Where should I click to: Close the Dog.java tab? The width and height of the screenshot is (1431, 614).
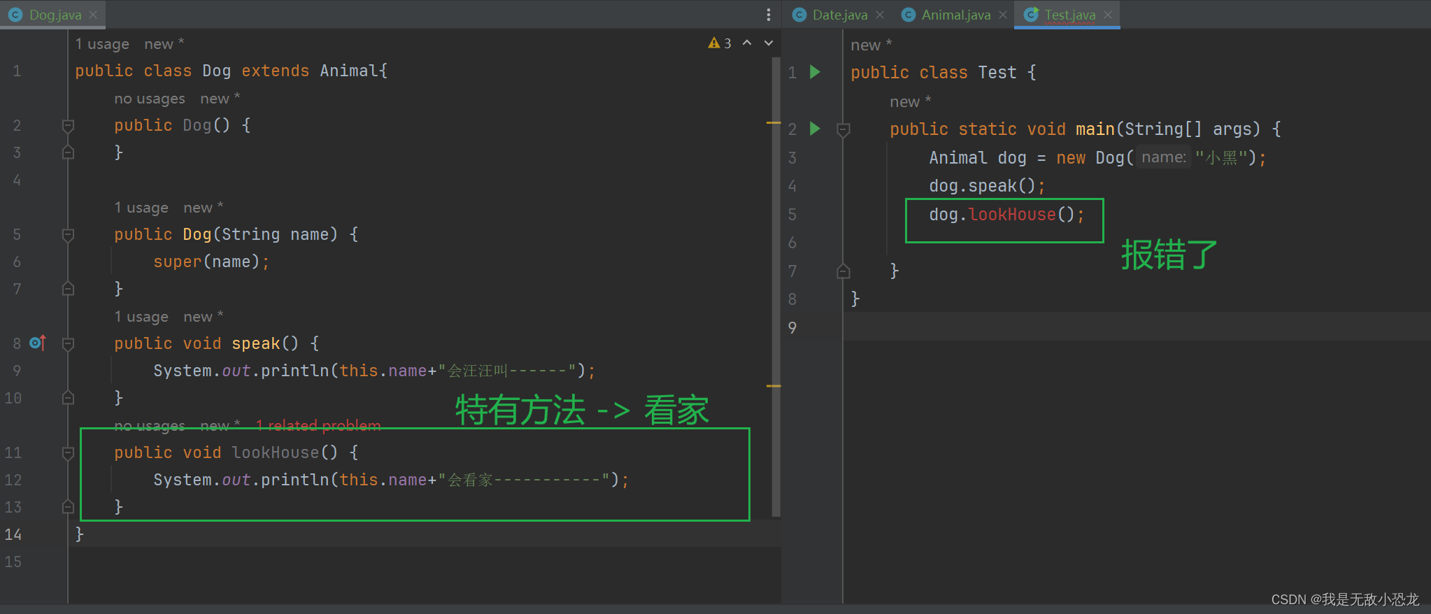(93, 15)
